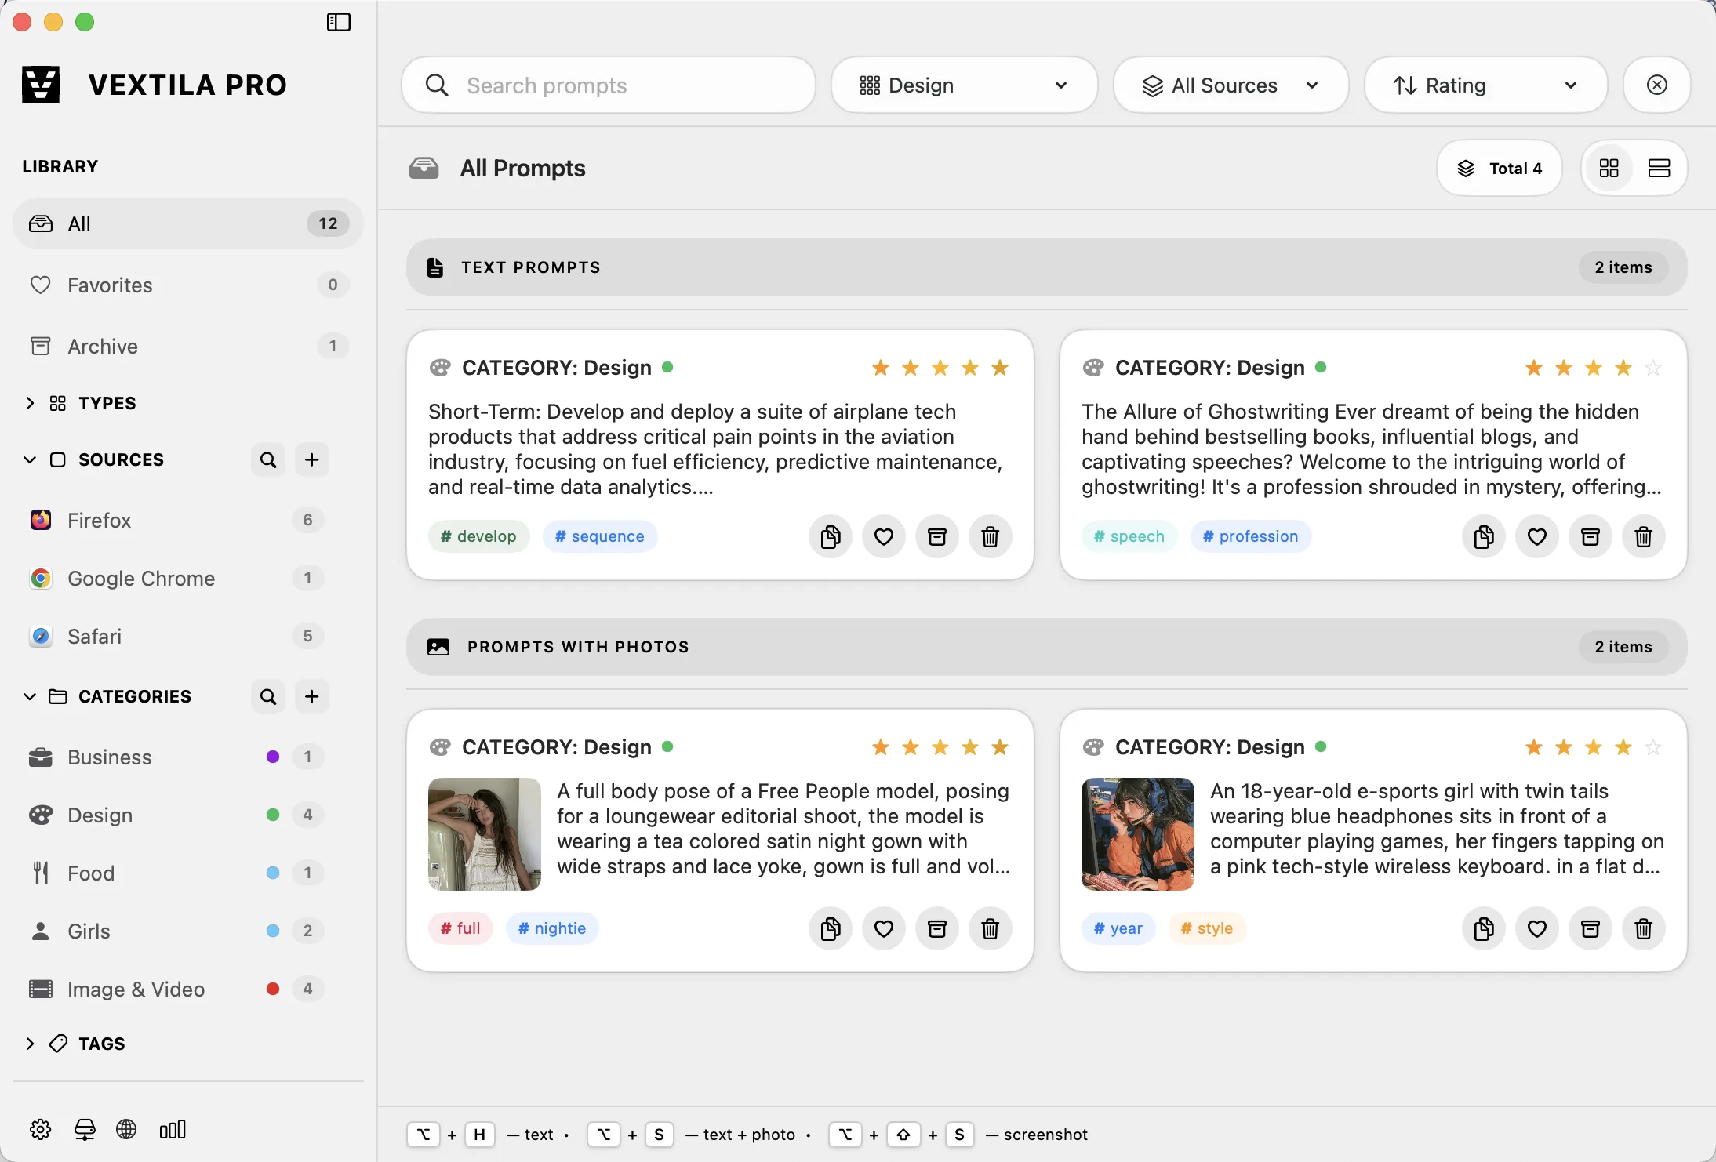
Task: Copy the Free People model prompt
Action: (x=831, y=928)
